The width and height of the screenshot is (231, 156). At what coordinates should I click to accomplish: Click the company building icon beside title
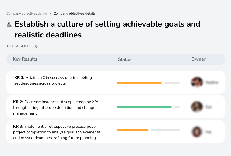tap(9, 24)
